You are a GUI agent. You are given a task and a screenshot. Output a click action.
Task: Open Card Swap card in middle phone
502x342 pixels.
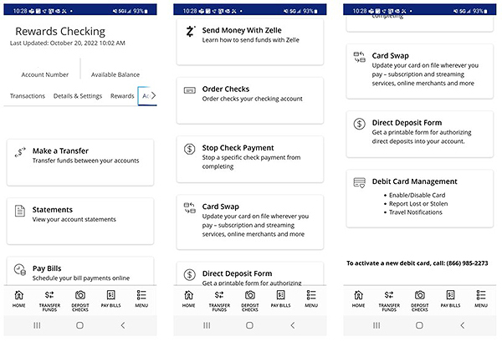[250, 222]
